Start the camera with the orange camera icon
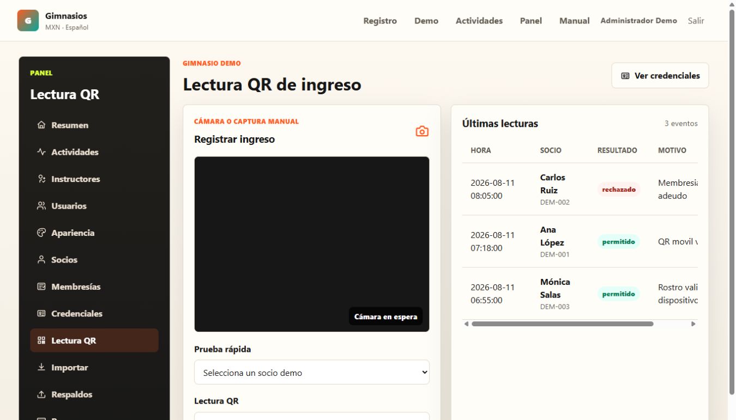The width and height of the screenshot is (736, 420). click(x=422, y=131)
